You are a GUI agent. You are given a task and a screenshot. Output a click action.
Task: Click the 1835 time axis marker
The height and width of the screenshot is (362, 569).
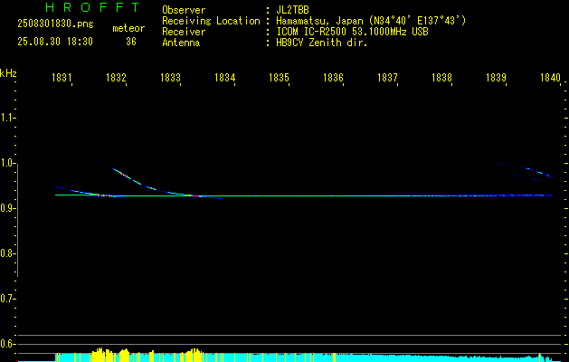(x=279, y=78)
